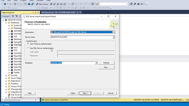This screenshot has height=106, width=189.
Task: Click the Help button in wizard
Action: point(30,93)
